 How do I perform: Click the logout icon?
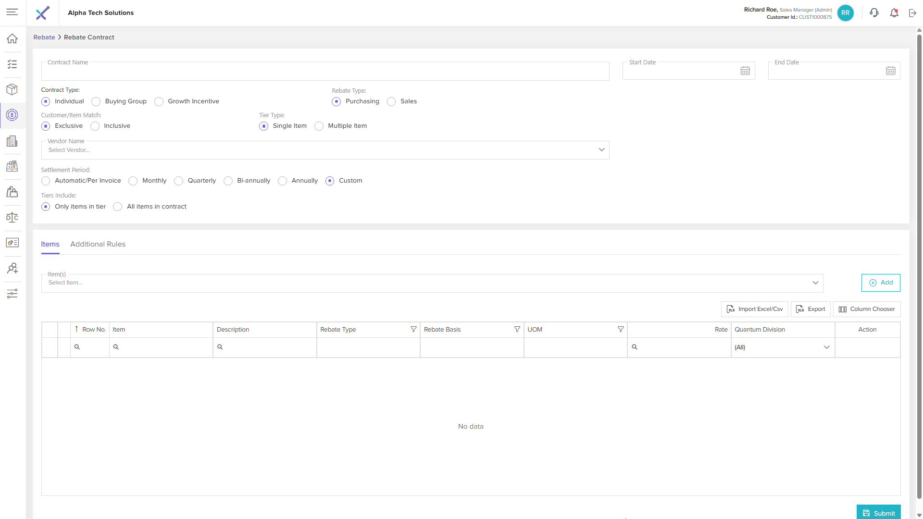913,13
